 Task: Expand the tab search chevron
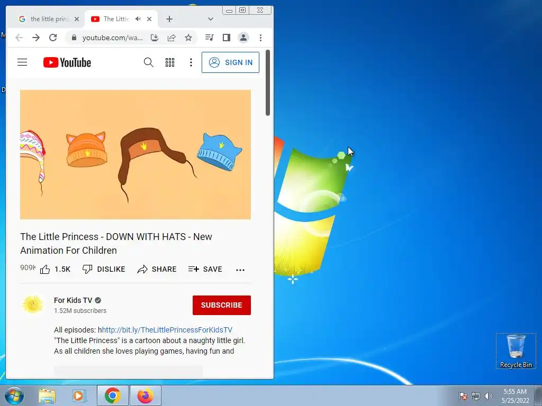coord(211,19)
